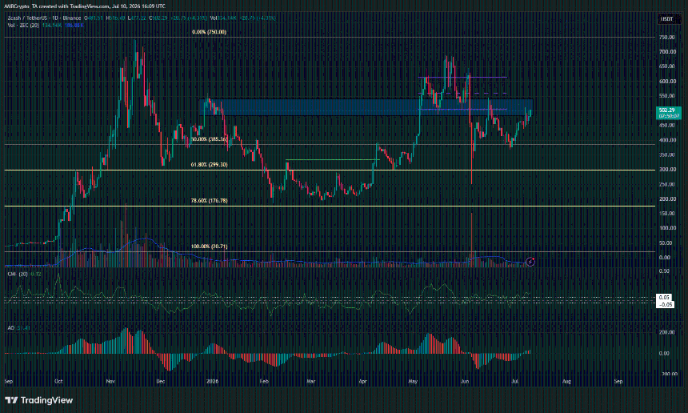The image size is (688, 413).
Task: Click the 0.00% (750.00) Fibonacci label
Action: [x=210, y=32]
